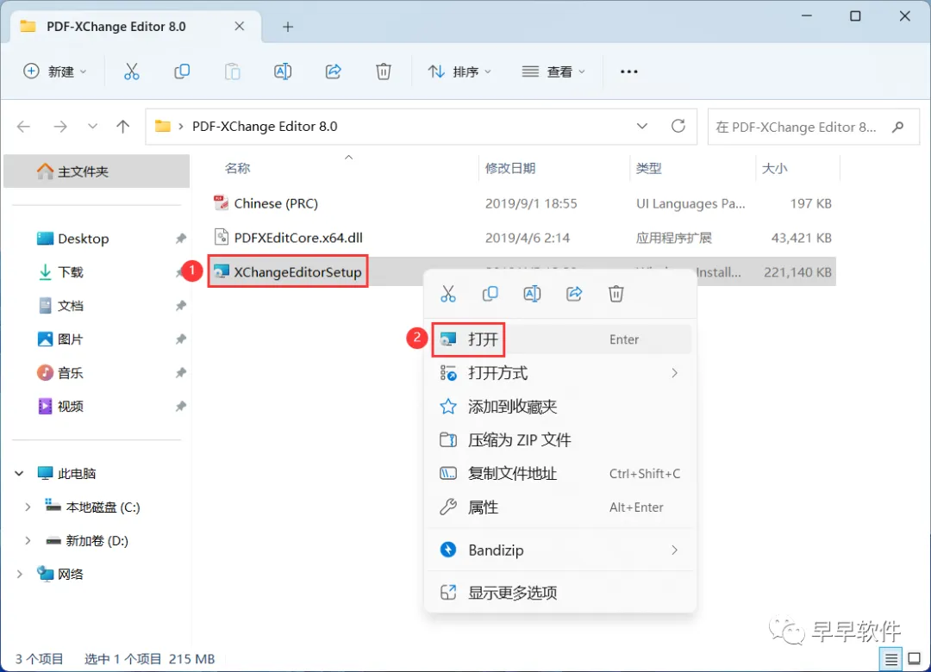Screen dimensions: 931x672
Task: Choose 添加到收藏夹 in the context menu
Action: pyautogui.click(x=560, y=407)
